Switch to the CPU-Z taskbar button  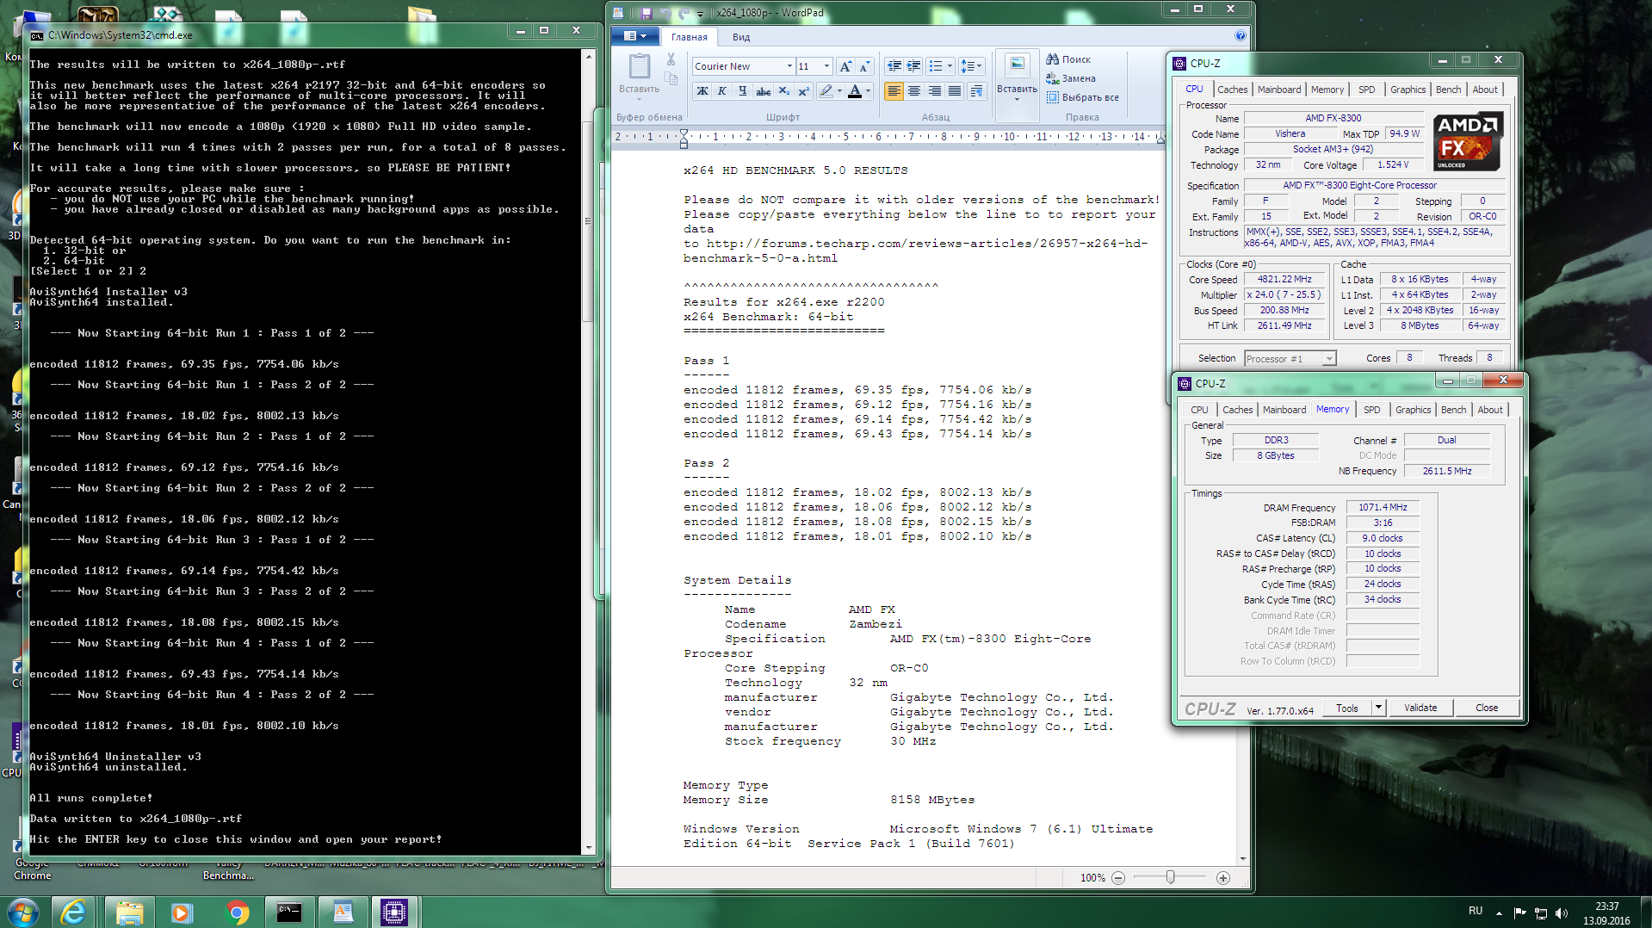click(394, 912)
